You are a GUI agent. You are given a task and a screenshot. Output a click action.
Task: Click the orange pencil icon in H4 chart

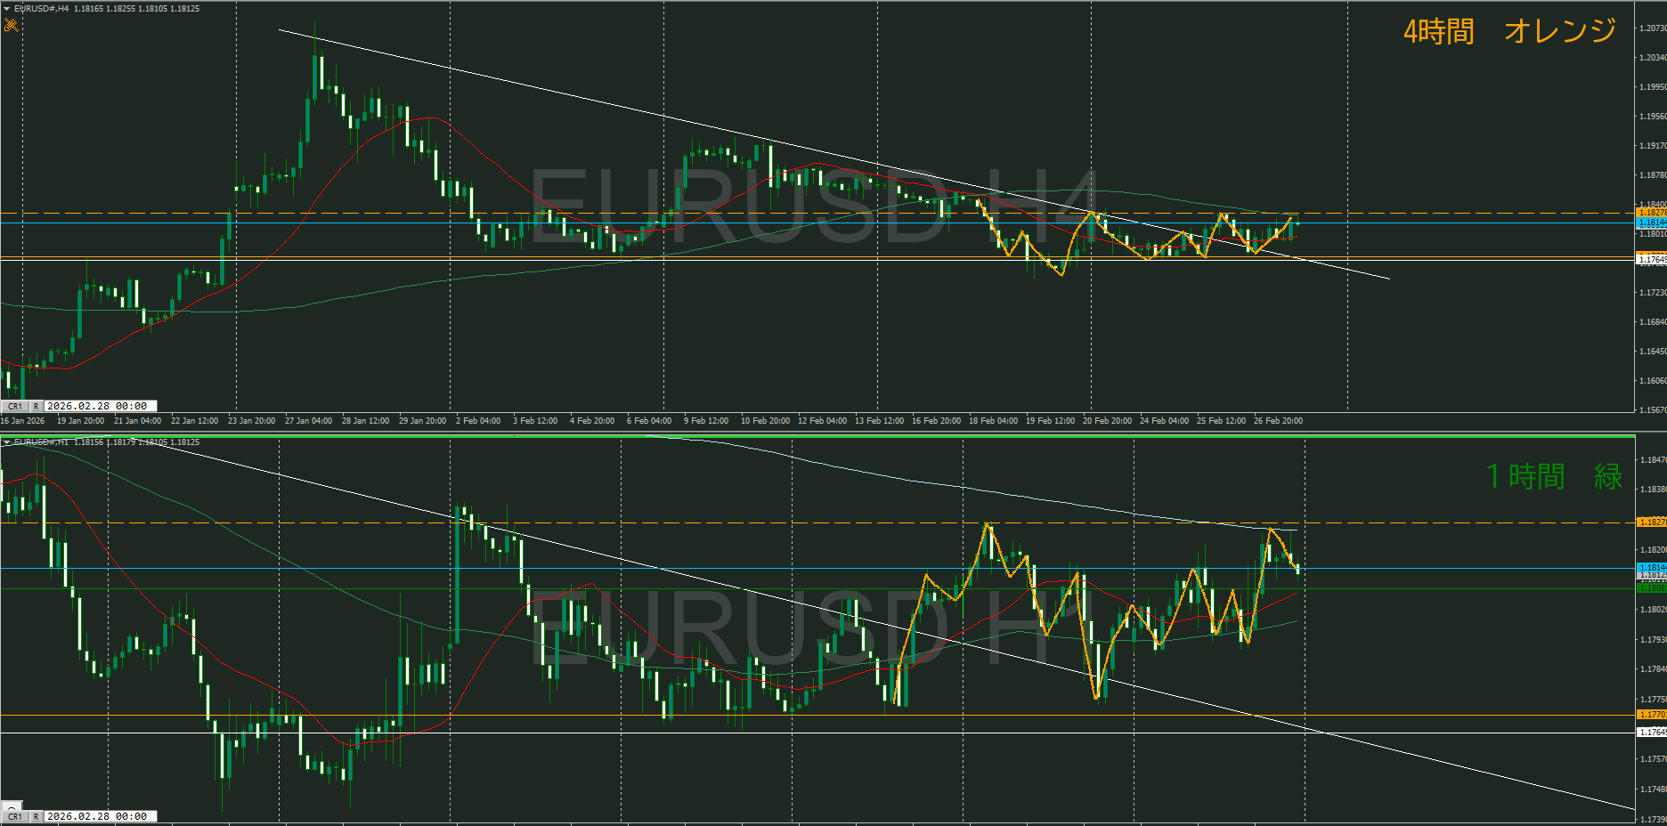(x=11, y=25)
